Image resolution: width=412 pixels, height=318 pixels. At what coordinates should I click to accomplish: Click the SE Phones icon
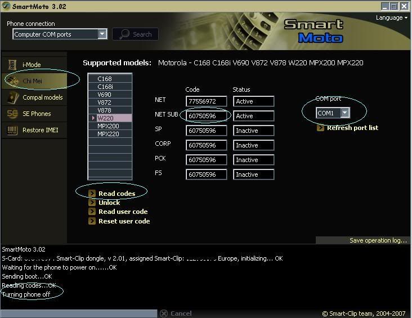point(12,114)
